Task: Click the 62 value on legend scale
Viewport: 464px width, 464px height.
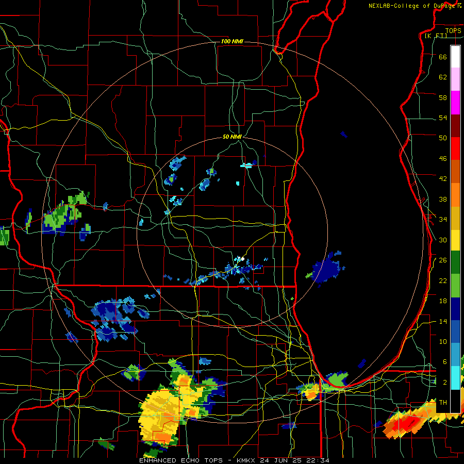Action: point(443,77)
